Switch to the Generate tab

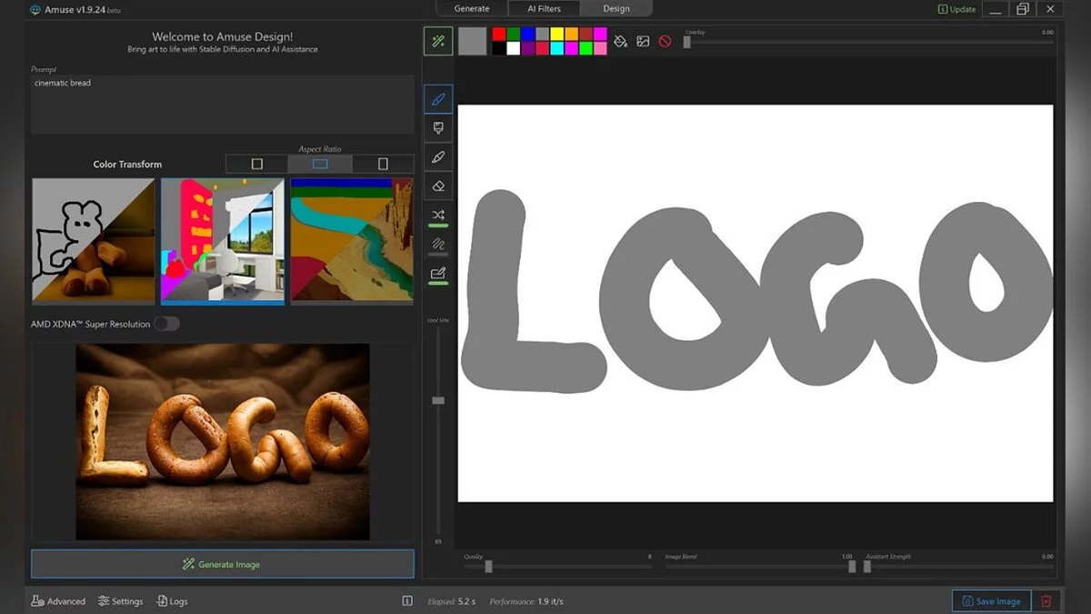pos(471,9)
